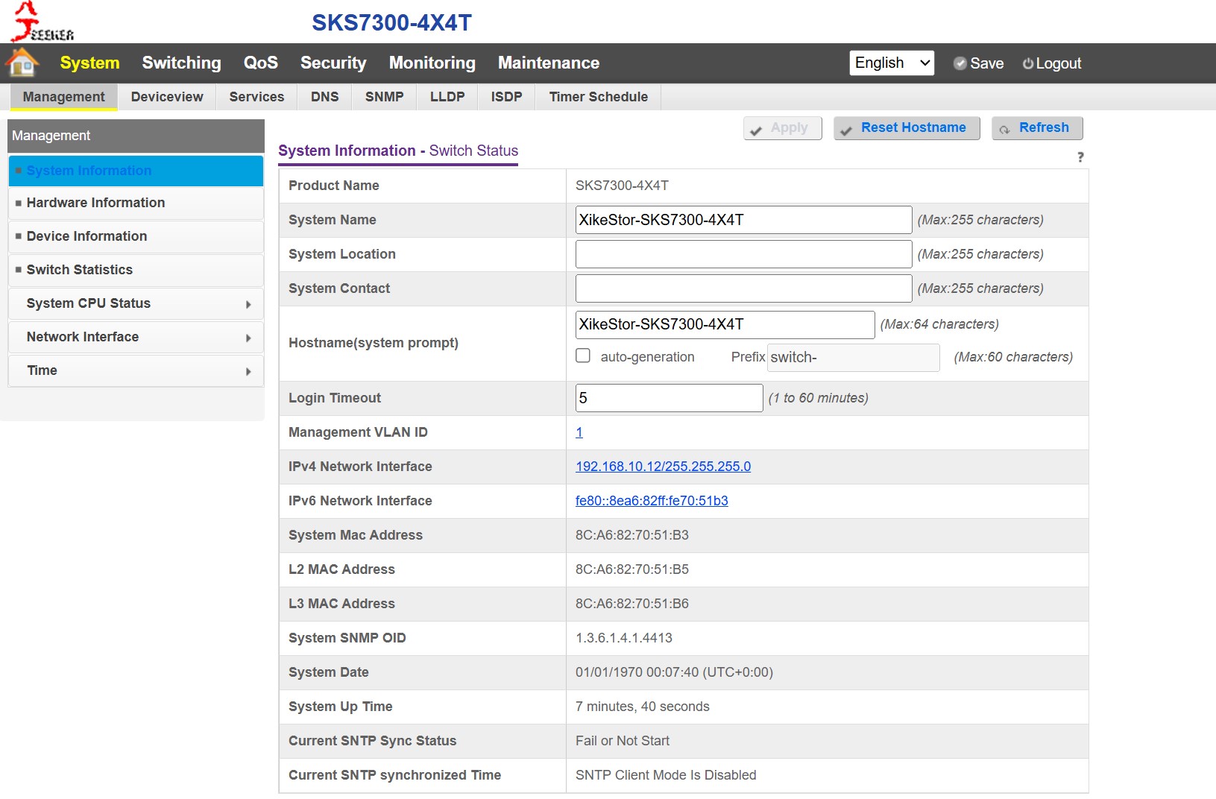1216x799 pixels.
Task: Switch to the ISDP tab
Action: [507, 97]
